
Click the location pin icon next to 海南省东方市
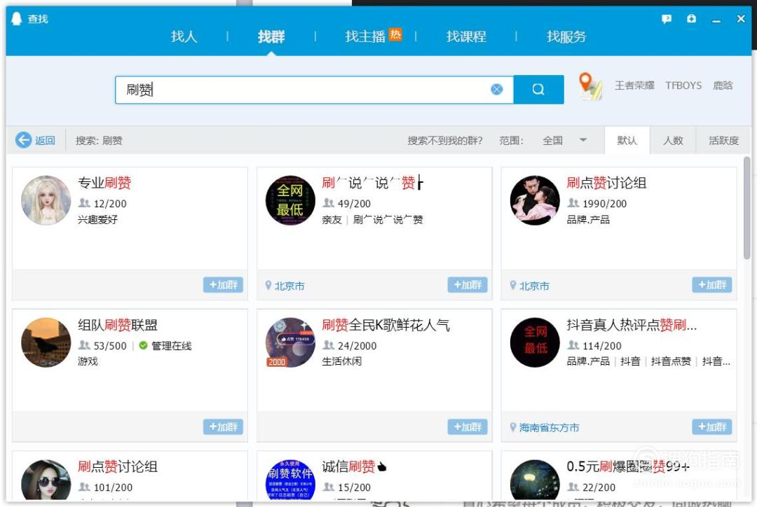pyautogui.click(x=512, y=426)
